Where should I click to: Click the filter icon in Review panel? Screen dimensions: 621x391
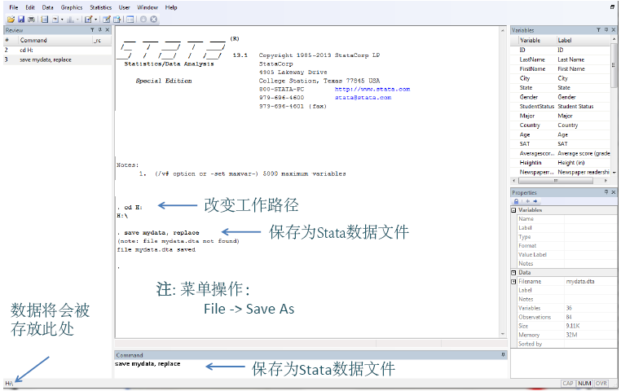click(92, 30)
